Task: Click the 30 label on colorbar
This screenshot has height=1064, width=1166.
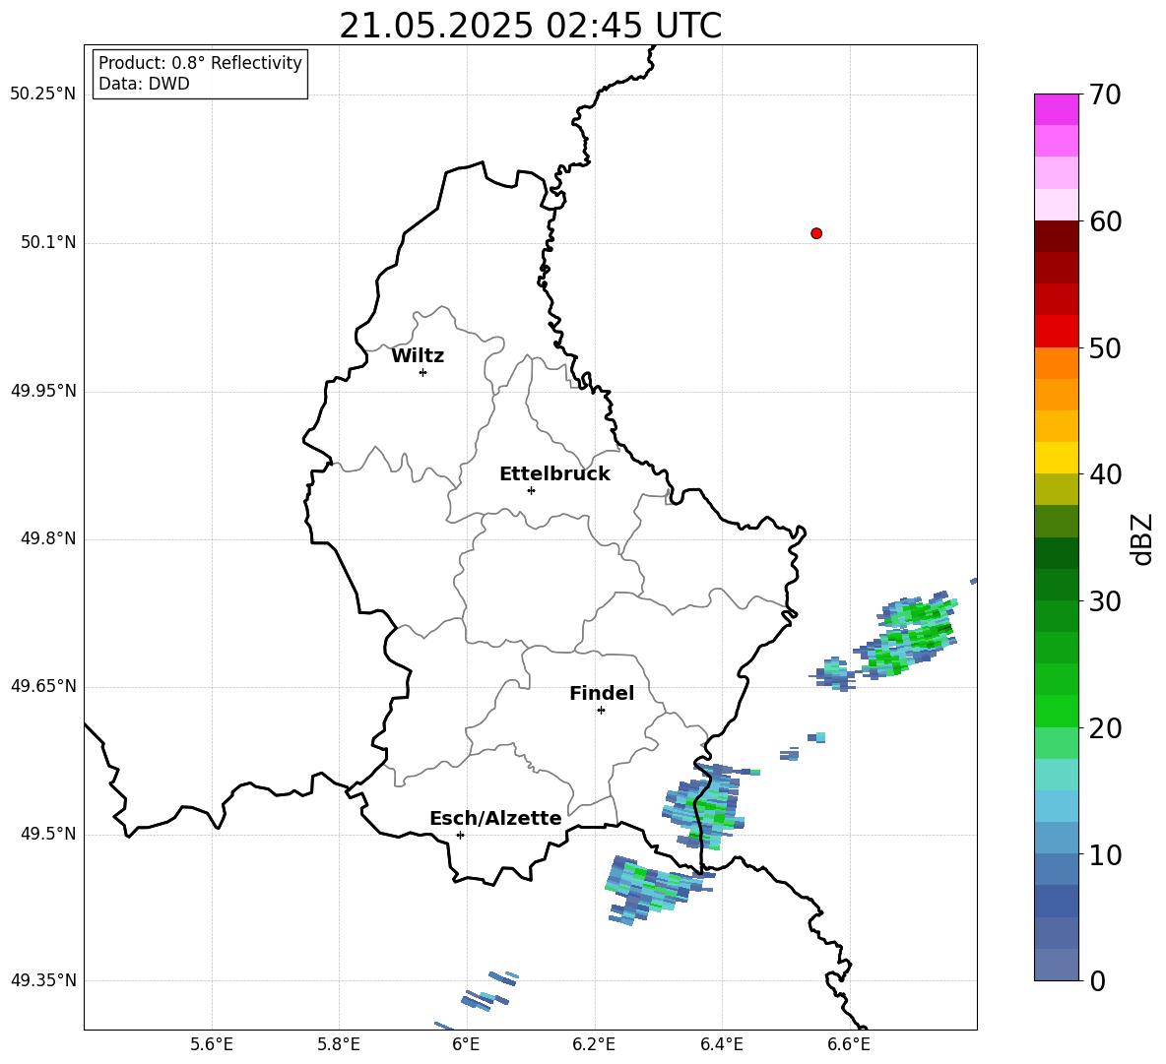Action: tap(1105, 601)
